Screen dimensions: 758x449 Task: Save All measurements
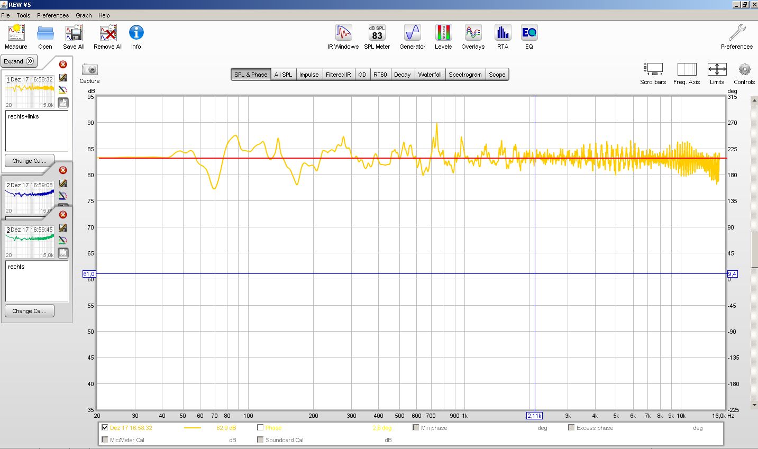pos(74,37)
